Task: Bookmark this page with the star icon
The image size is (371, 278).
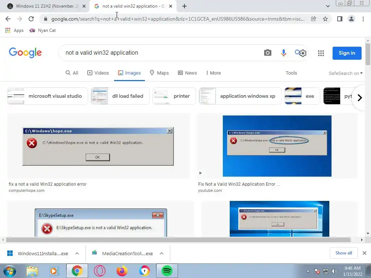Action: click(x=325, y=19)
